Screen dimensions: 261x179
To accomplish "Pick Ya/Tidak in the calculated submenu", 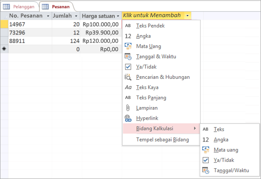I will pyautogui.click(x=230, y=160).
